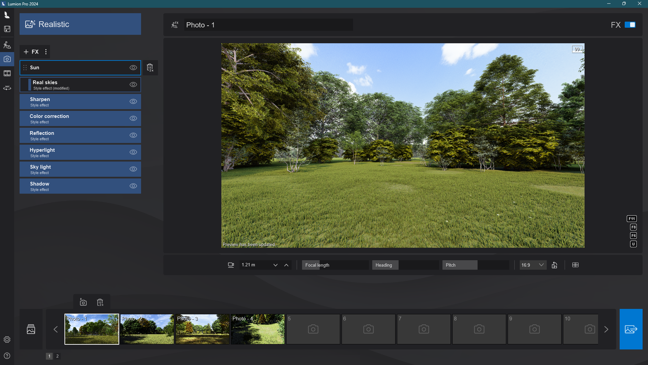Delete the Sun effect with trash icon

[x=150, y=68]
